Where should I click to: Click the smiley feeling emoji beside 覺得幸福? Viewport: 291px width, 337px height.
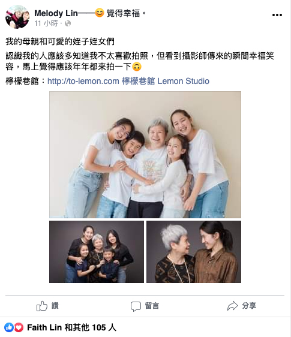[x=100, y=13]
